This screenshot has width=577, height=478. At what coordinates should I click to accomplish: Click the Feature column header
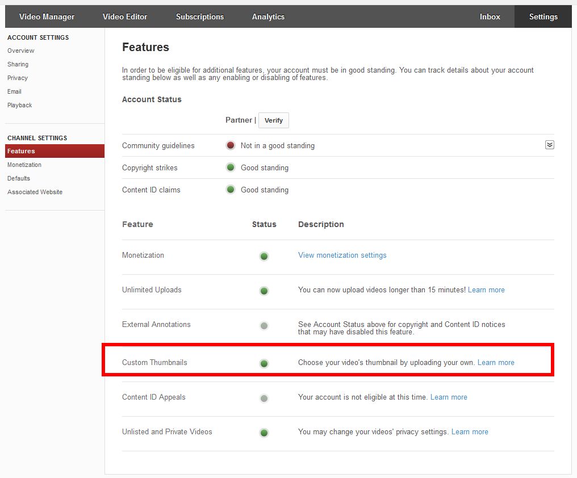137,224
